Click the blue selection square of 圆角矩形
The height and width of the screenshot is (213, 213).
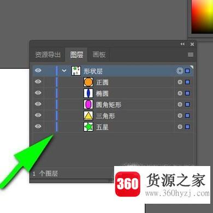pyautogui.click(x=187, y=104)
